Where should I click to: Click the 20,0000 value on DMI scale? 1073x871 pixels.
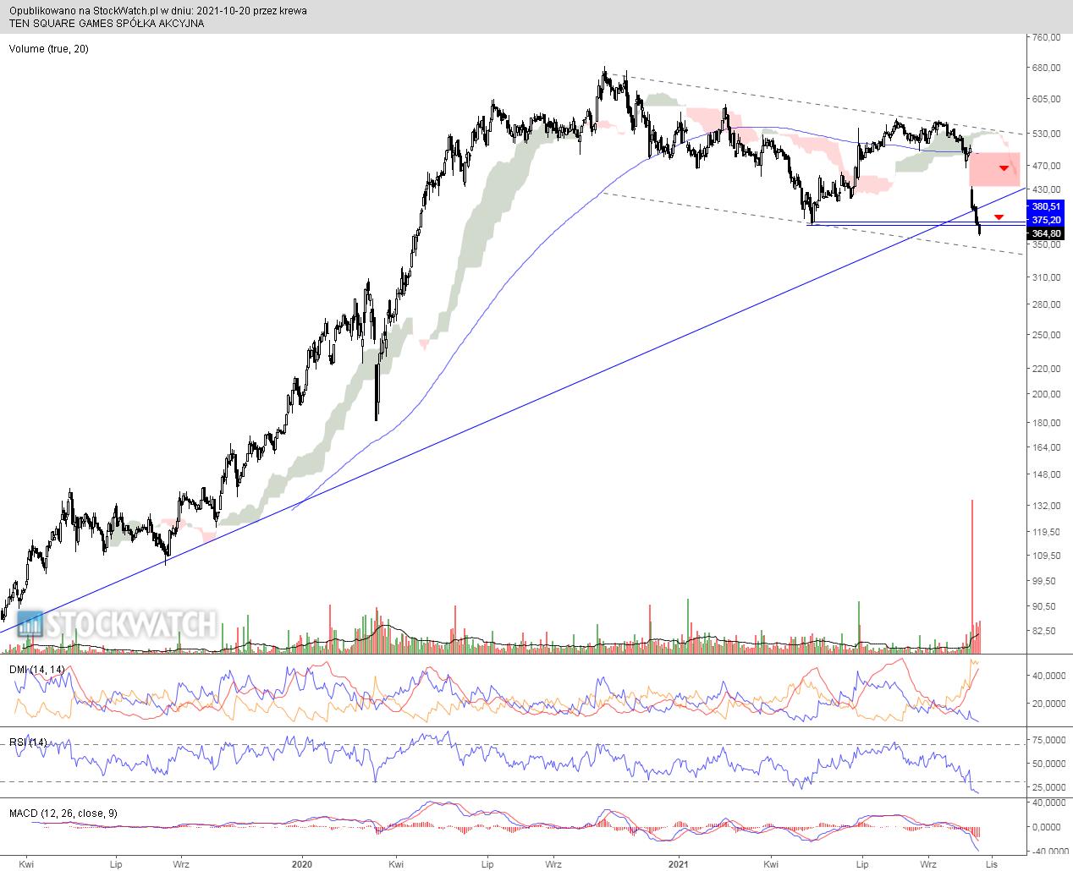(x=1048, y=704)
